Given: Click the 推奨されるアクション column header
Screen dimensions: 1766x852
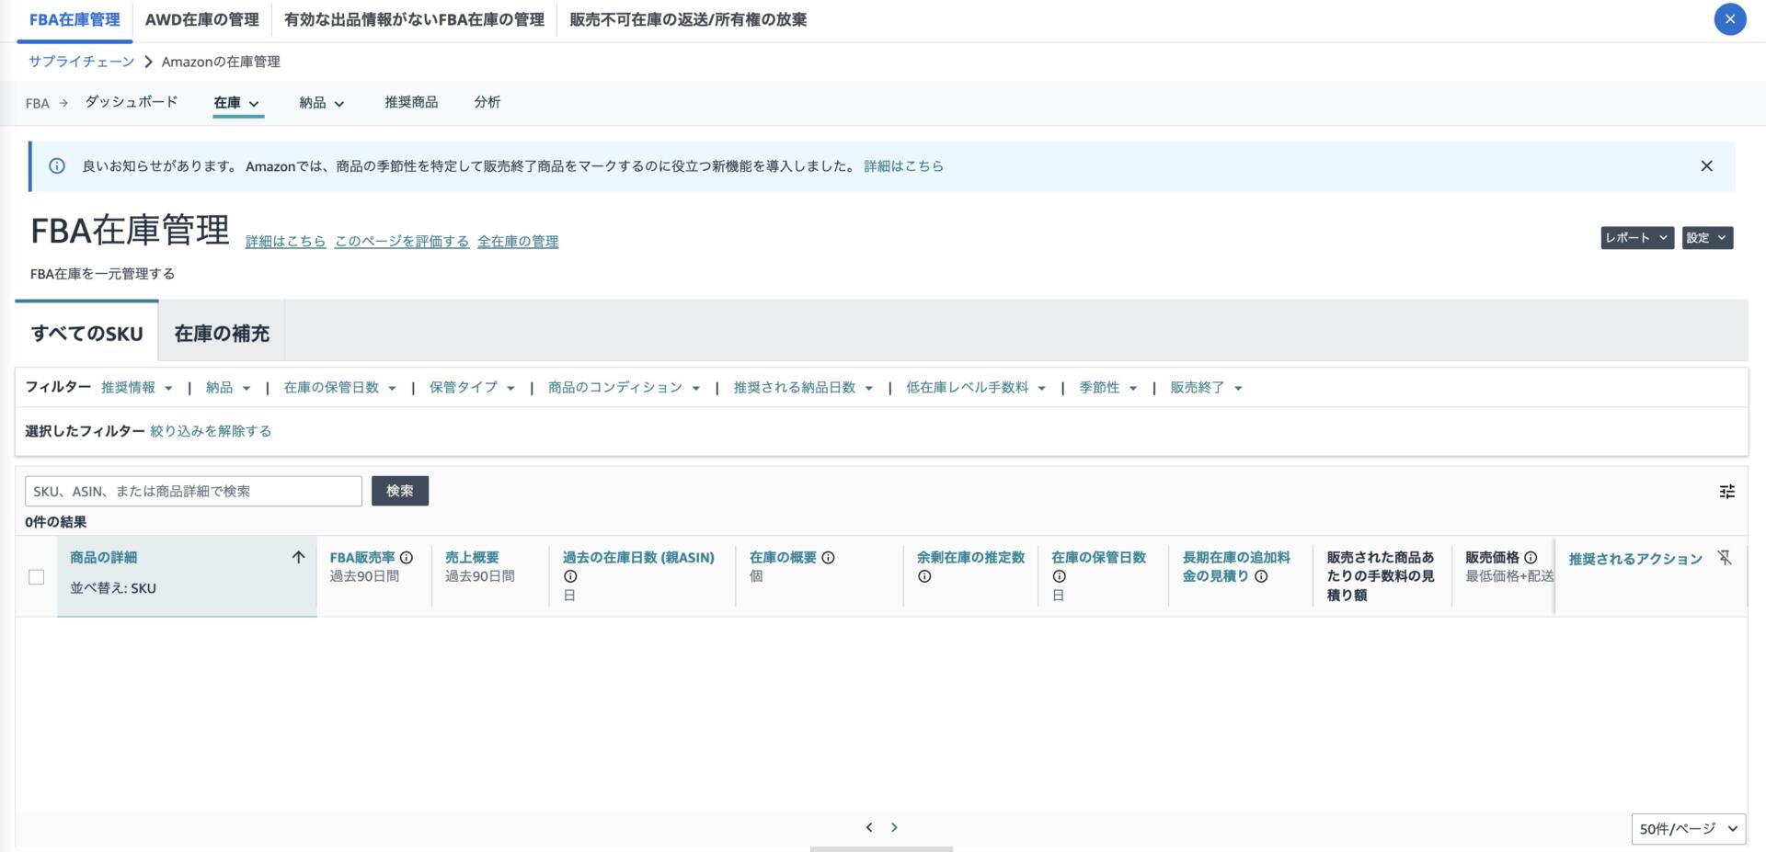Looking at the screenshot, I should click(x=1635, y=559).
